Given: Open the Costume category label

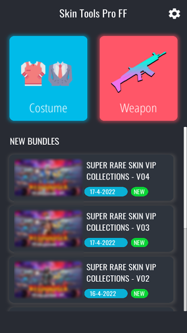Looking at the screenshot, I should pos(48,108).
